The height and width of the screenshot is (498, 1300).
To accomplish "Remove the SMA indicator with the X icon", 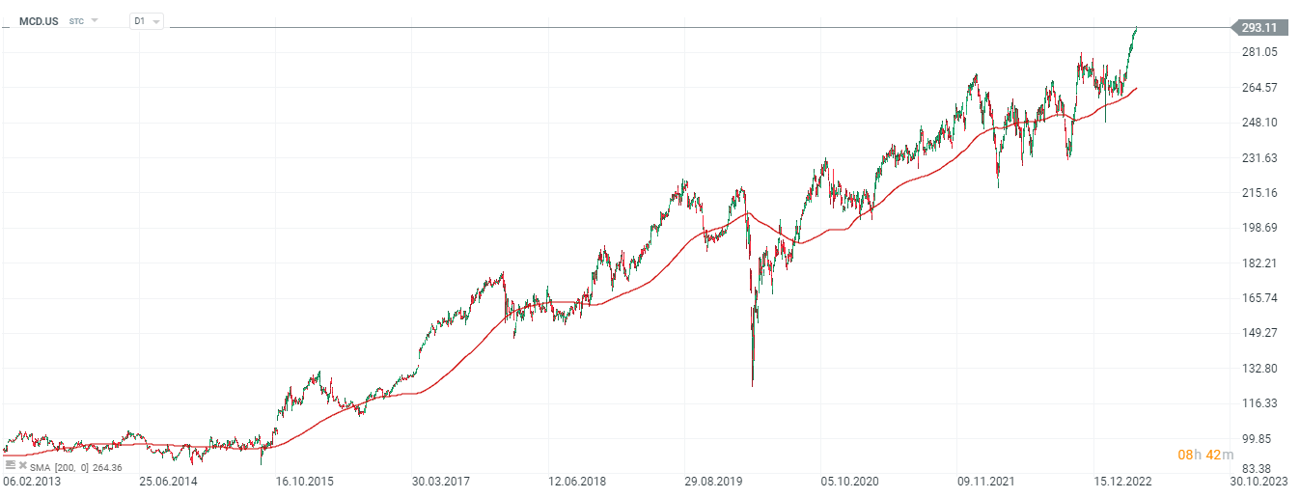I will [x=22, y=464].
